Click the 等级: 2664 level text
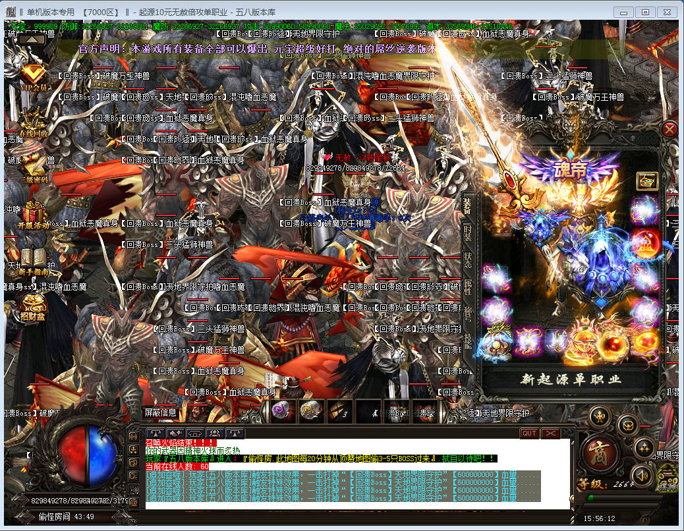This screenshot has height=531, width=684. tap(606, 484)
